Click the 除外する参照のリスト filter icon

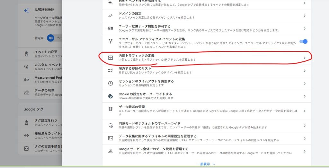111,71
